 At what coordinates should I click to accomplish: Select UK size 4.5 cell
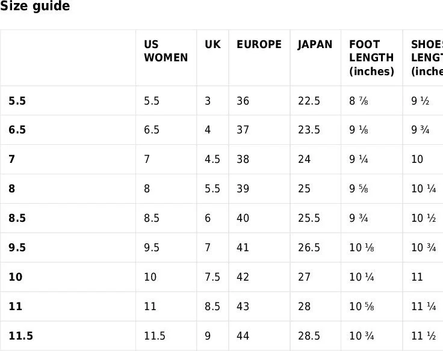tap(212, 159)
